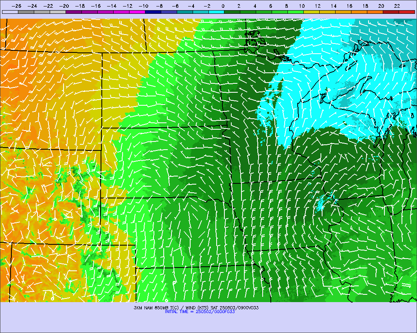Click the positive '20' legend label
The height and width of the screenshot is (333, 417).
click(381, 6)
